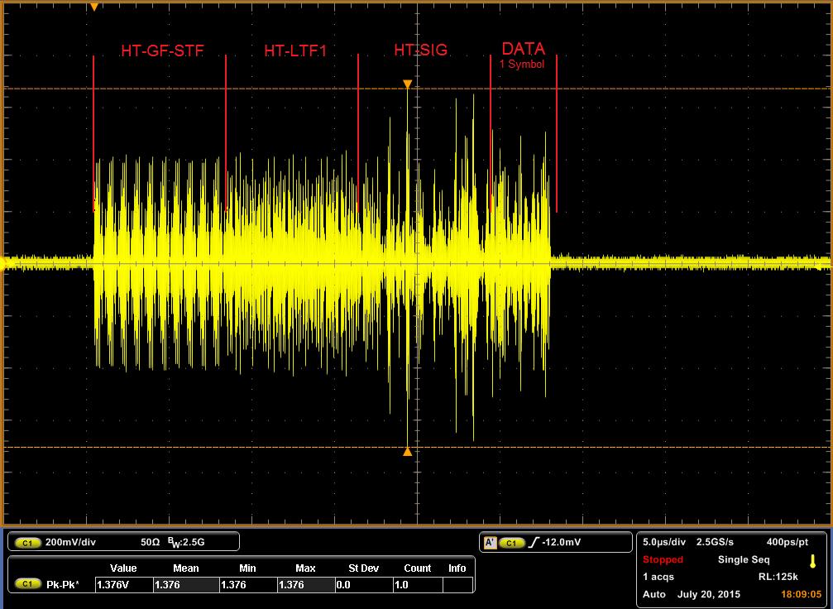This screenshot has width=833, height=609.
Task: Click the 200mV/div vertical scale readout
Action: pos(70,543)
